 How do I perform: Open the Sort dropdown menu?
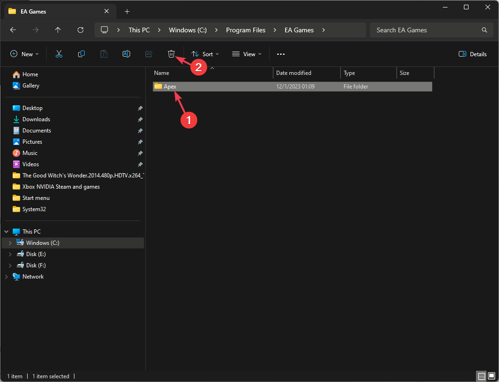click(205, 54)
